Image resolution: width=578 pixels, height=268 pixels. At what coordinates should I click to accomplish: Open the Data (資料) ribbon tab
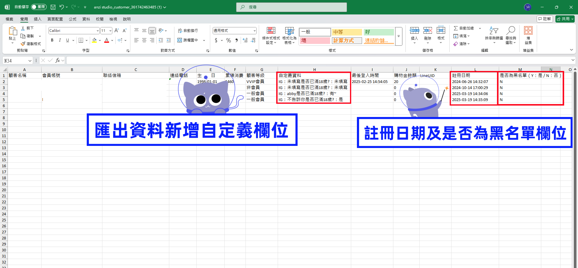[x=86, y=19]
